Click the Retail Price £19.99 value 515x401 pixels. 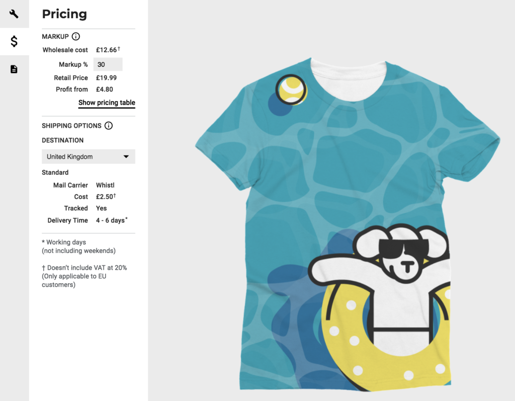coord(107,78)
